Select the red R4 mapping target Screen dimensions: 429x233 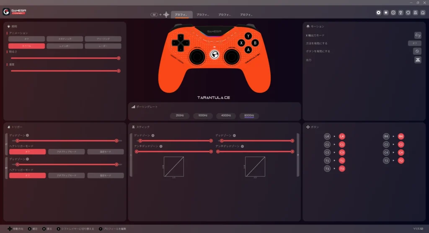(401, 136)
